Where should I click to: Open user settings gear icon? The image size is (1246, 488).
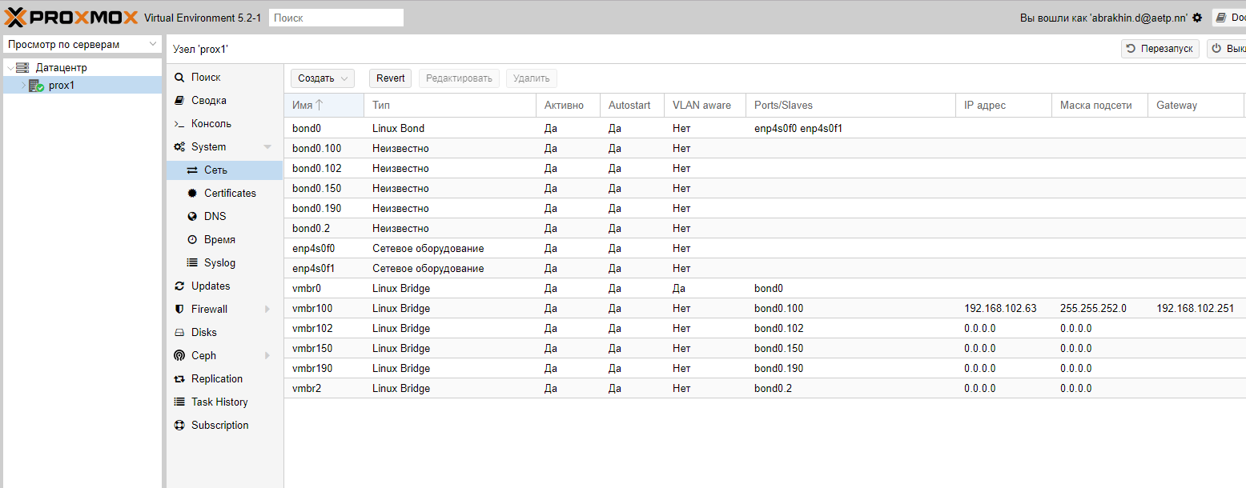pos(1197,18)
